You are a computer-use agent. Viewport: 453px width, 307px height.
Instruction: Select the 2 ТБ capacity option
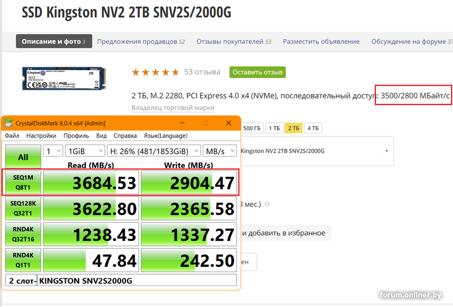click(x=293, y=128)
